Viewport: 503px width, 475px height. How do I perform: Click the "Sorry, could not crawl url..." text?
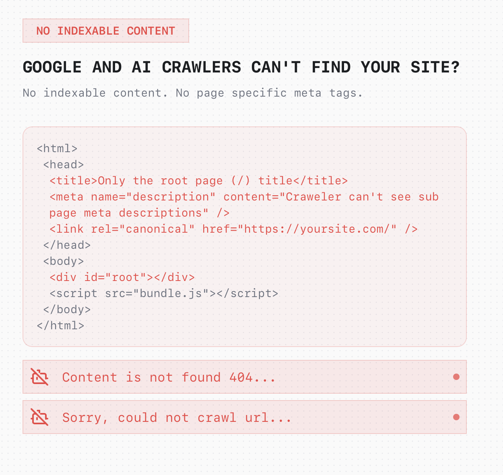click(177, 417)
